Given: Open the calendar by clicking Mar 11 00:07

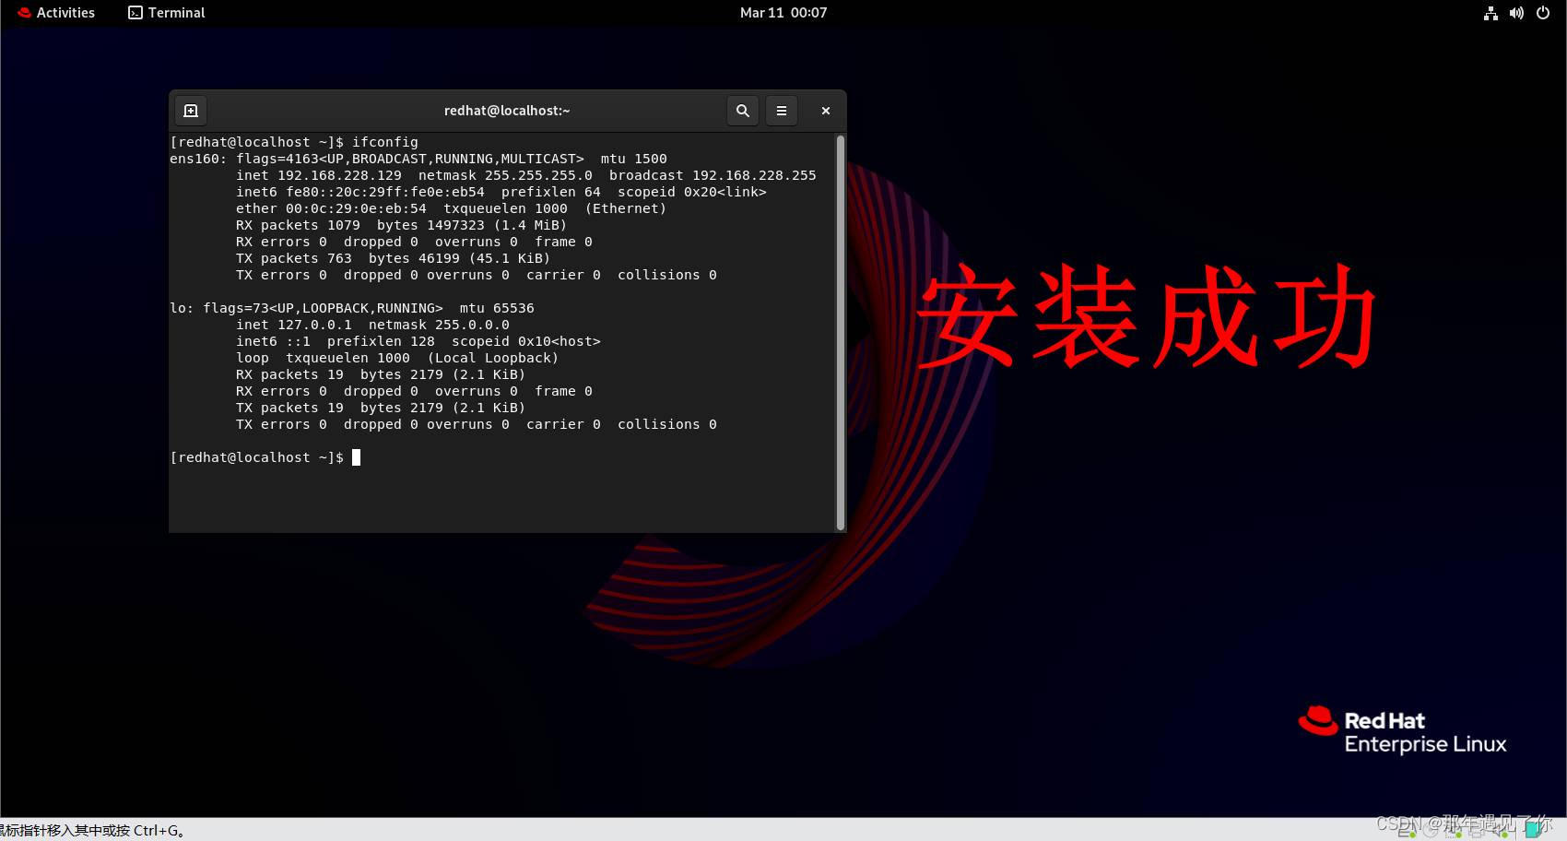Looking at the screenshot, I should [x=783, y=12].
